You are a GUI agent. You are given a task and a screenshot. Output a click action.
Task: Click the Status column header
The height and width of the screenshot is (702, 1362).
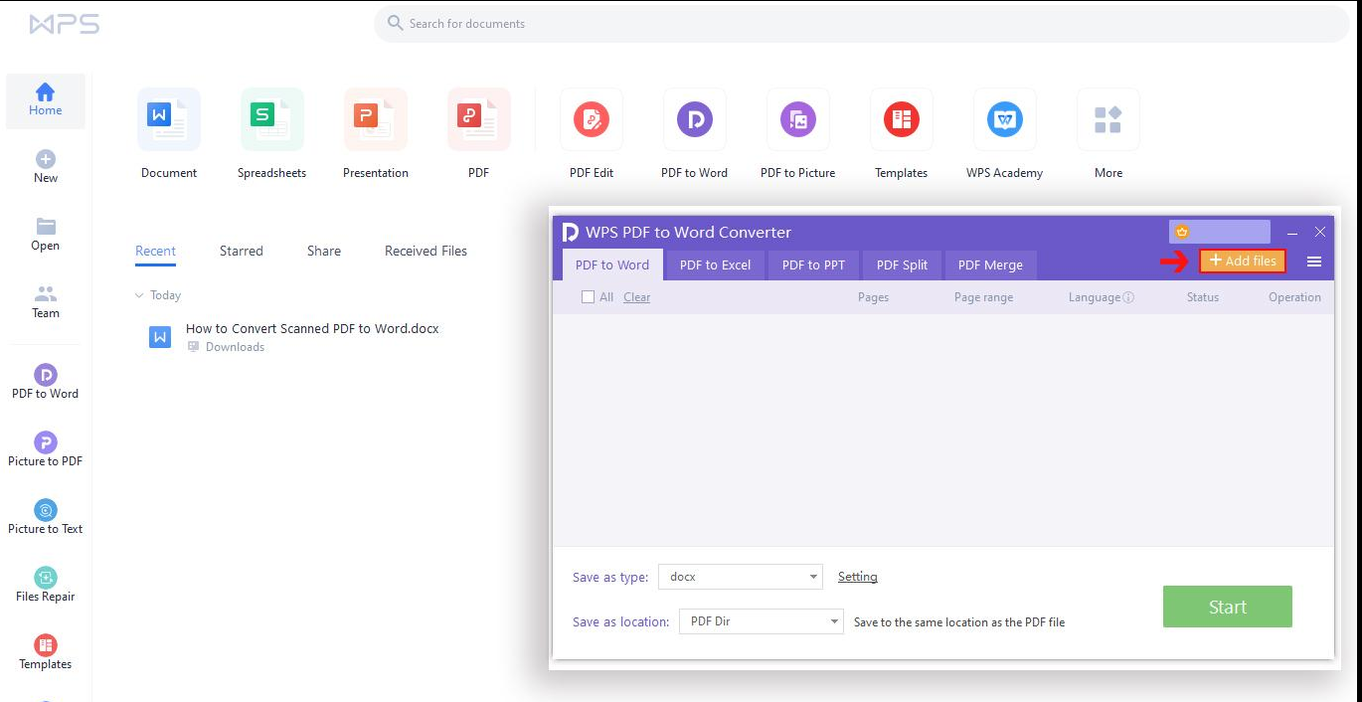(x=1202, y=297)
